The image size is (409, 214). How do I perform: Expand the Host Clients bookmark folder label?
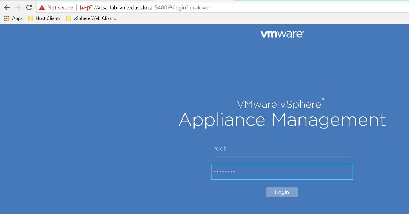[48, 18]
